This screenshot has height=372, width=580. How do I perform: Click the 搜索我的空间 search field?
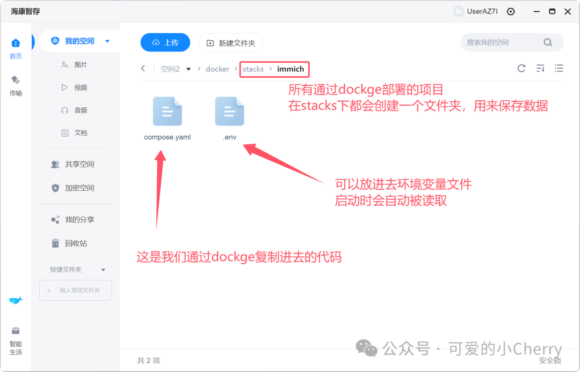[x=512, y=42]
